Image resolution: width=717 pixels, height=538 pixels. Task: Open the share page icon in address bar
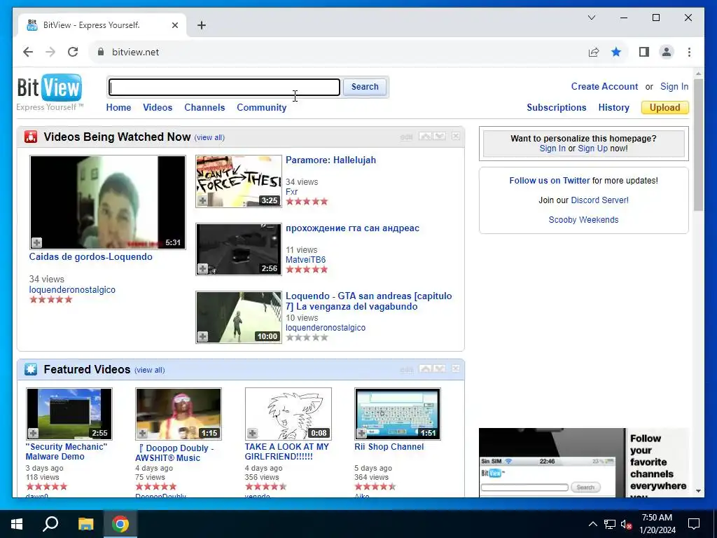[x=594, y=52]
